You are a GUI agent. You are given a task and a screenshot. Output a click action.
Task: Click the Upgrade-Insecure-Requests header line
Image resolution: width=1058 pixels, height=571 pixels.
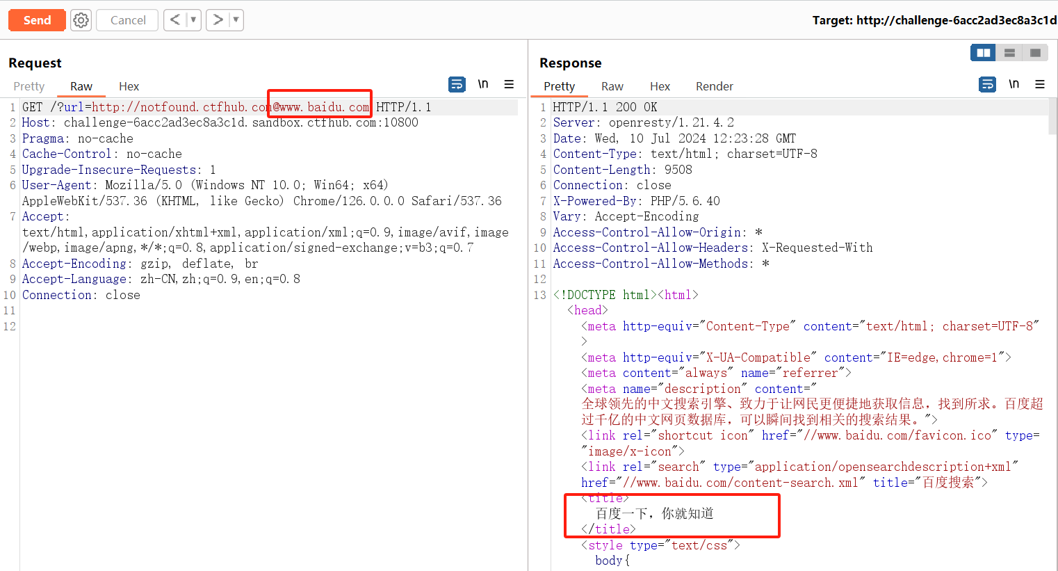(119, 170)
